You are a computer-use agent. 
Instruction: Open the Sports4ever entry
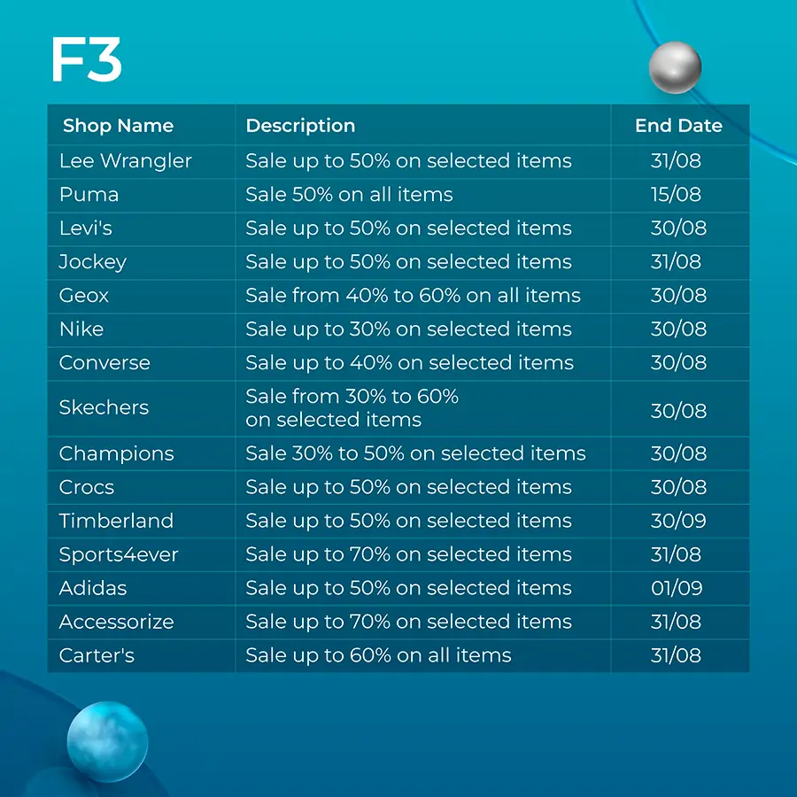tap(398, 554)
